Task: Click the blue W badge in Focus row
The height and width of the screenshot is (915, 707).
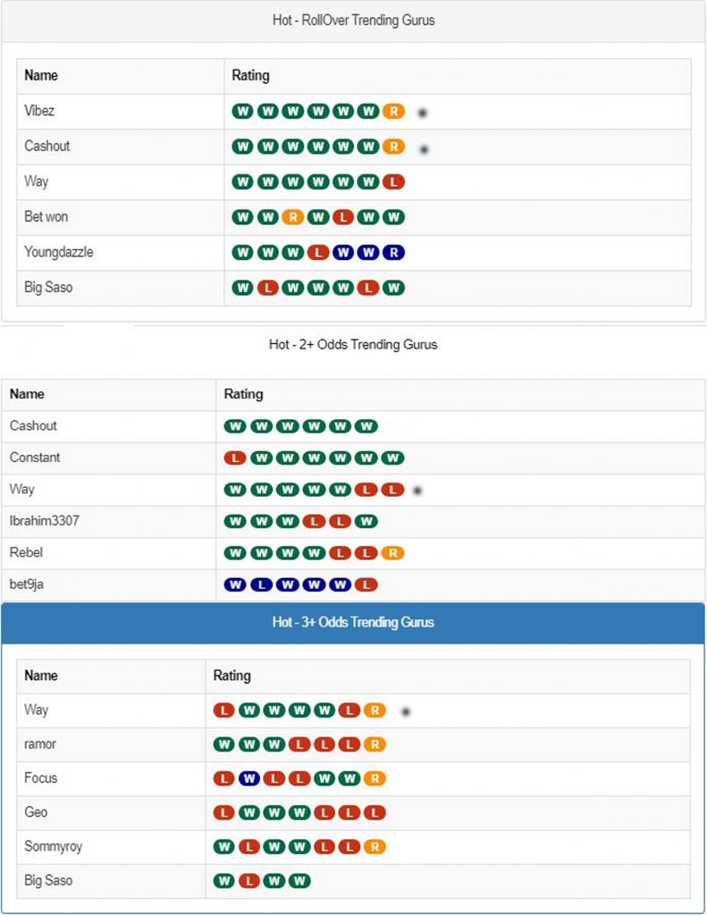Action: pyautogui.click(x=249, y=778)
